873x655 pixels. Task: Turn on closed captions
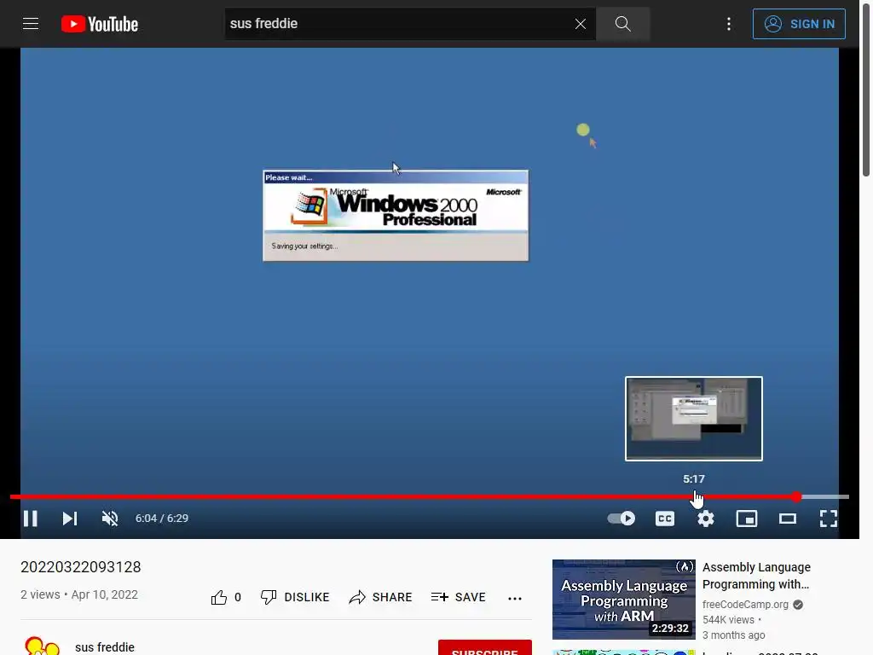665,519
